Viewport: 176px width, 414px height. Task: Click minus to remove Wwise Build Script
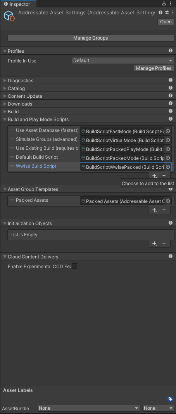click(x=164, y=176)
